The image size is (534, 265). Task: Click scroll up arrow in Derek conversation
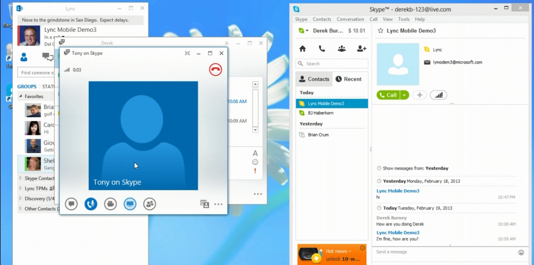255,84
